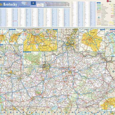Click the Legend heading label
115x115 pixels.
(x=99, y=3)
